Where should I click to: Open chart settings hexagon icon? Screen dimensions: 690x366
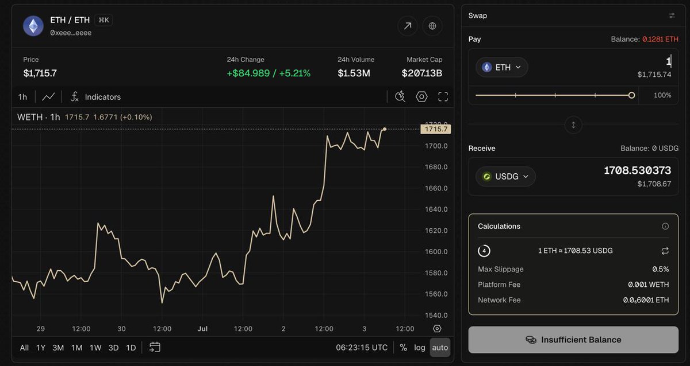421,96
